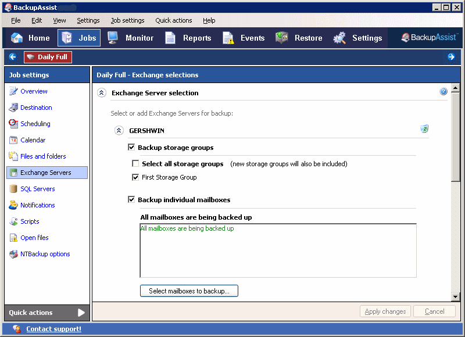Click the Files and folders icon
Image resolution: width=465 pixels, height=337 pixels.
pyautogui.click(x=13, y=156)
